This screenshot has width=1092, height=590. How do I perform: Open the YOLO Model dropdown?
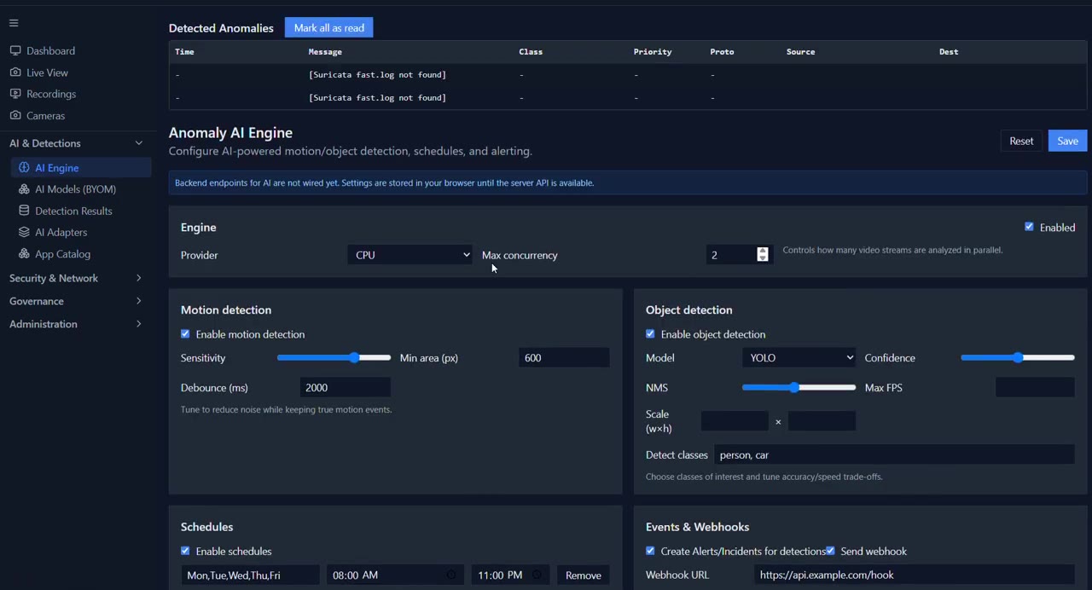pyautogui.click(x=799, y=358)
